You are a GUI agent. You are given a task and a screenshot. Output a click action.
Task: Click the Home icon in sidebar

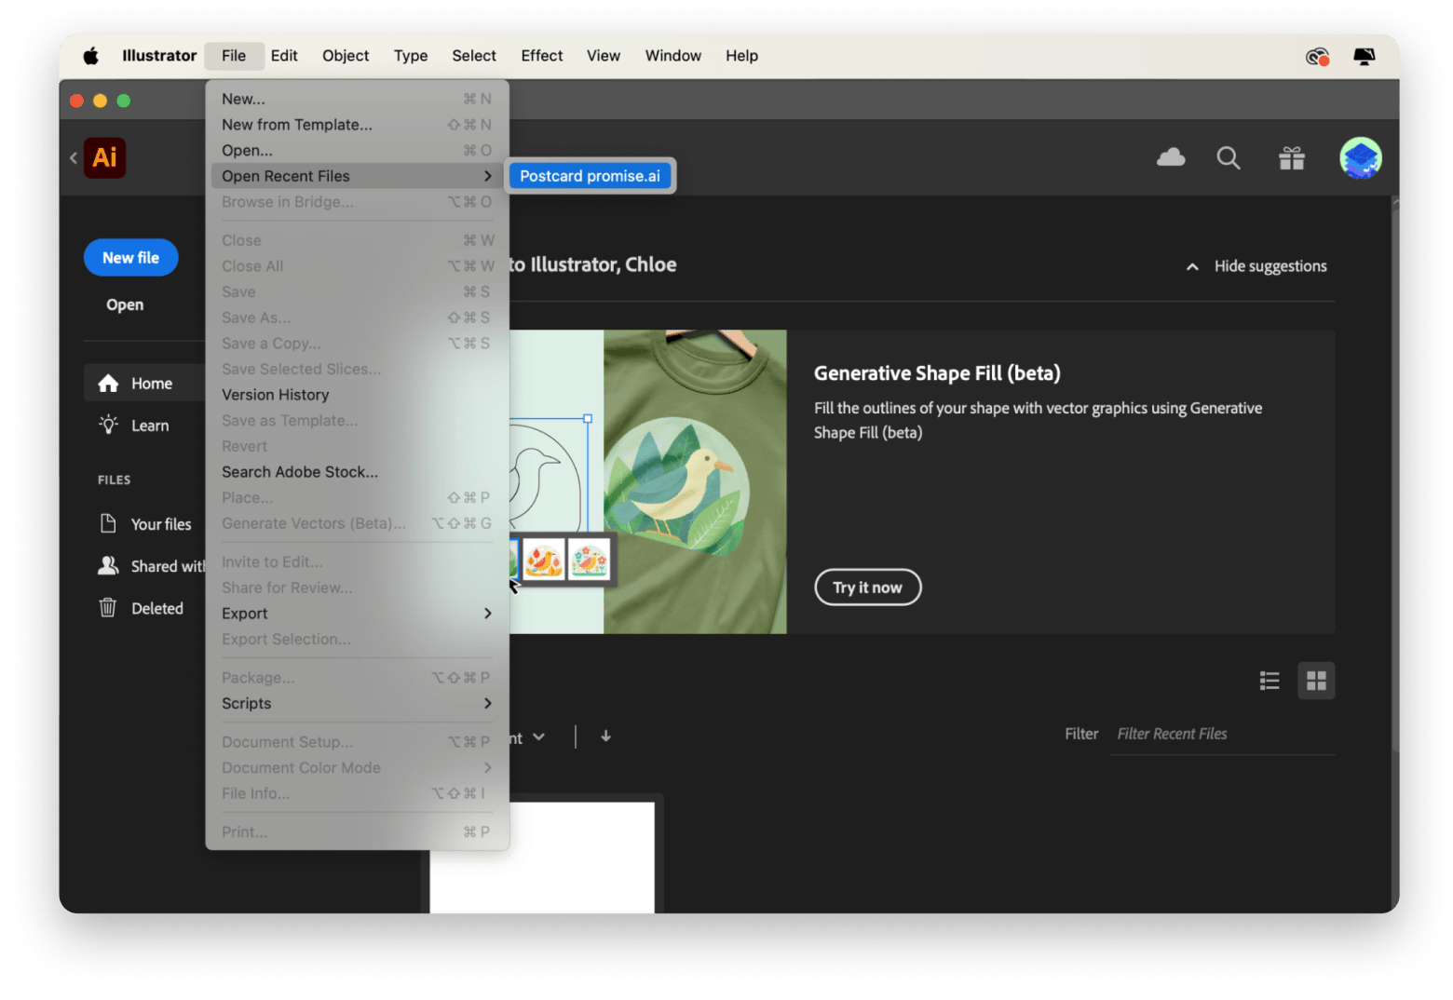108,383
